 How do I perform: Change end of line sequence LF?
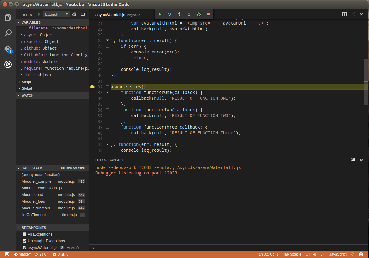[x=322, y=254]
